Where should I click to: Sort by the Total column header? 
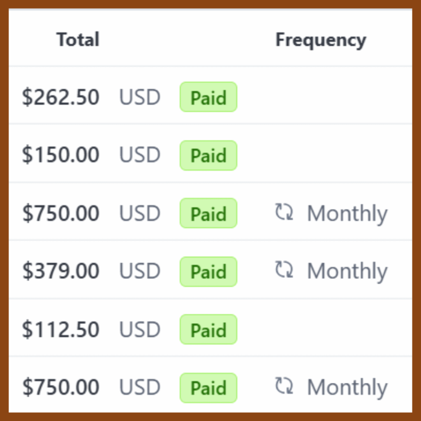coord(78,39)
